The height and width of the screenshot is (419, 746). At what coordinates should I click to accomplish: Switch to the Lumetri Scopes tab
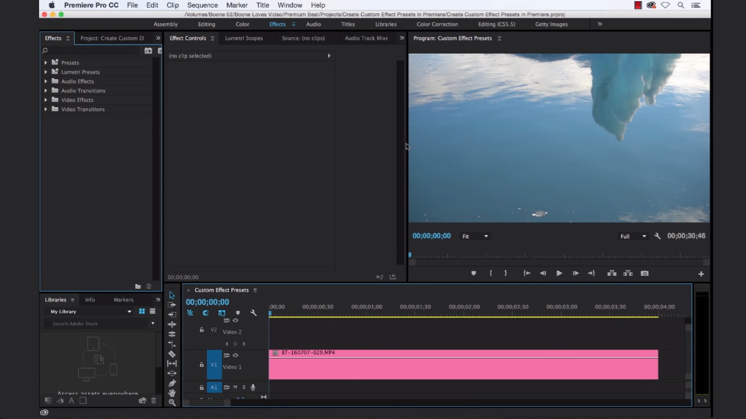tap(244, 38)
